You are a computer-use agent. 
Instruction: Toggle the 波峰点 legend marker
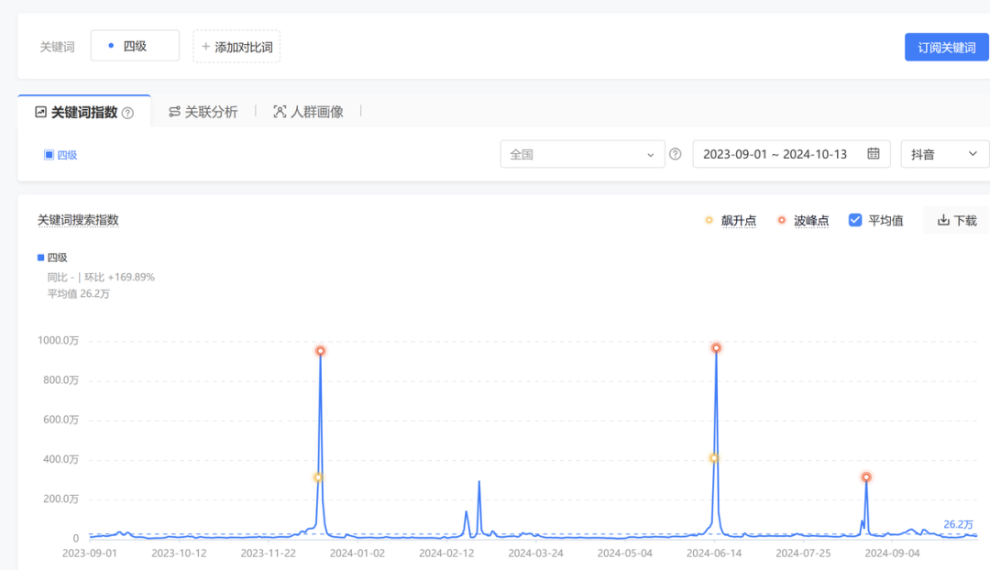click(780, 220)
